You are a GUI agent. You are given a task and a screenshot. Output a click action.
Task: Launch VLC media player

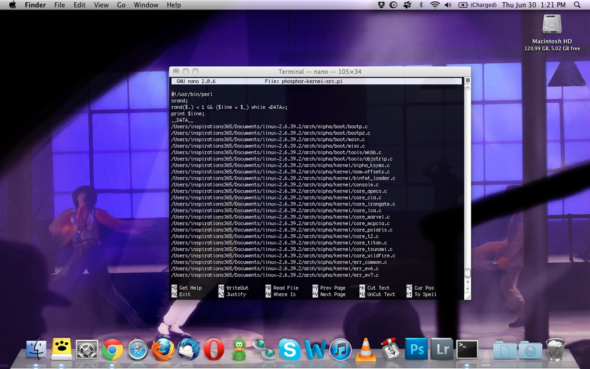[365, 350]
